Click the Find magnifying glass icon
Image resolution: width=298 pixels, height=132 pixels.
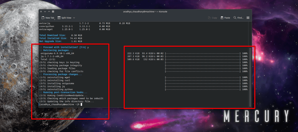(x=235, y=18)
